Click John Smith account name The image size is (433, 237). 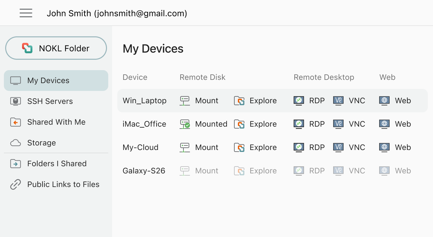pyautogui.click(x=117, y=13)
